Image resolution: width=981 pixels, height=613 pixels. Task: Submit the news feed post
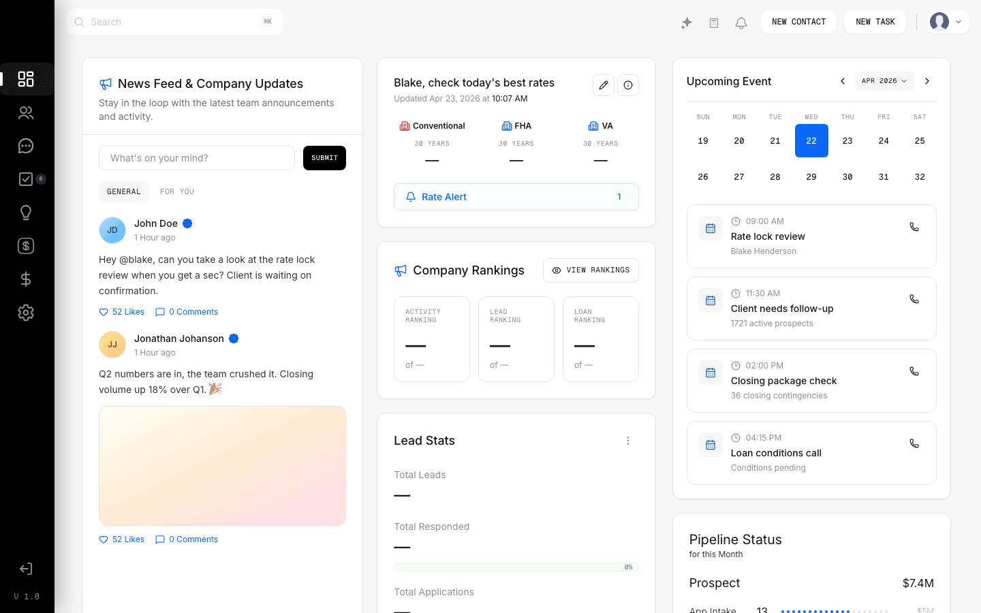pyautogui.click(x=324, y=158)
